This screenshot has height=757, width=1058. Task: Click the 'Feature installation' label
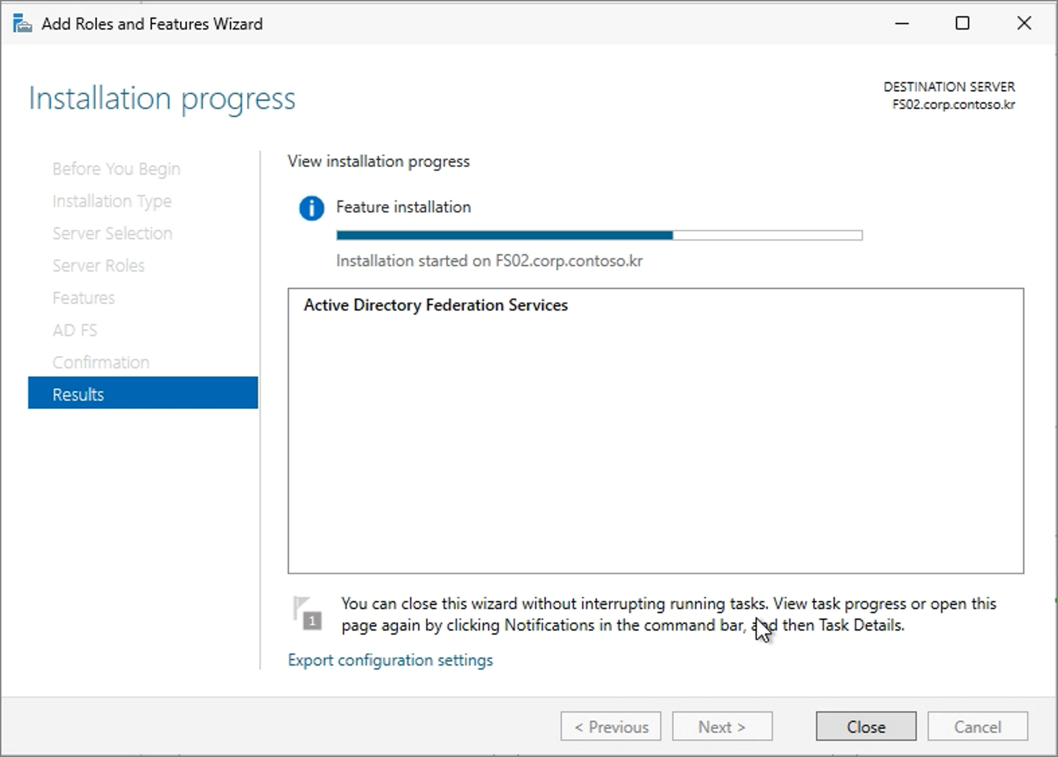(x=403, y=207)
